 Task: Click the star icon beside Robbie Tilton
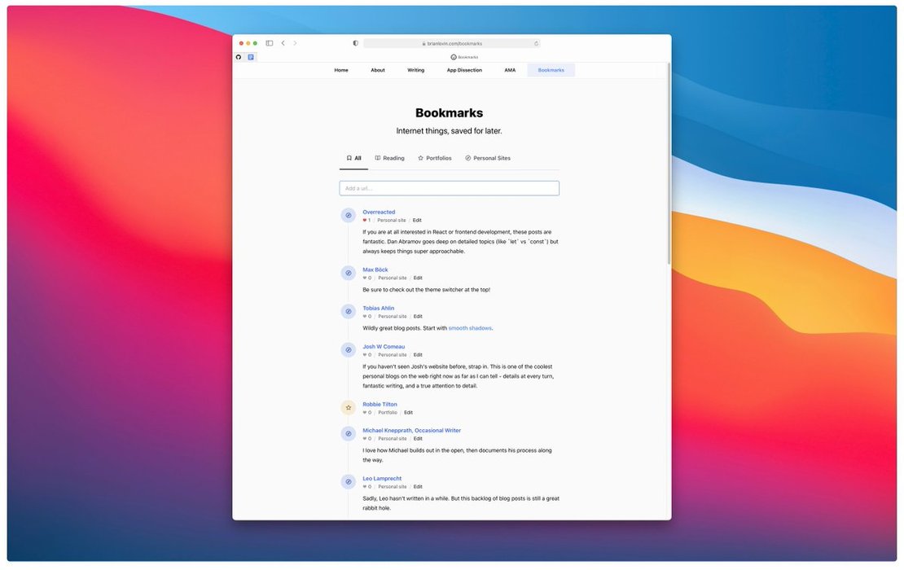coord(349,408)
